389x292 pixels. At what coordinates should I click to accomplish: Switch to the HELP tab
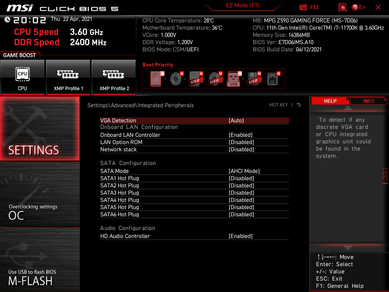click(x=330, y=101)
